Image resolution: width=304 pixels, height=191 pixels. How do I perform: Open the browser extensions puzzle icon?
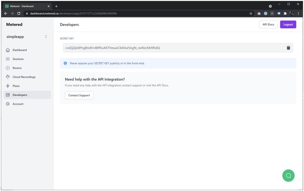point(285,13)
